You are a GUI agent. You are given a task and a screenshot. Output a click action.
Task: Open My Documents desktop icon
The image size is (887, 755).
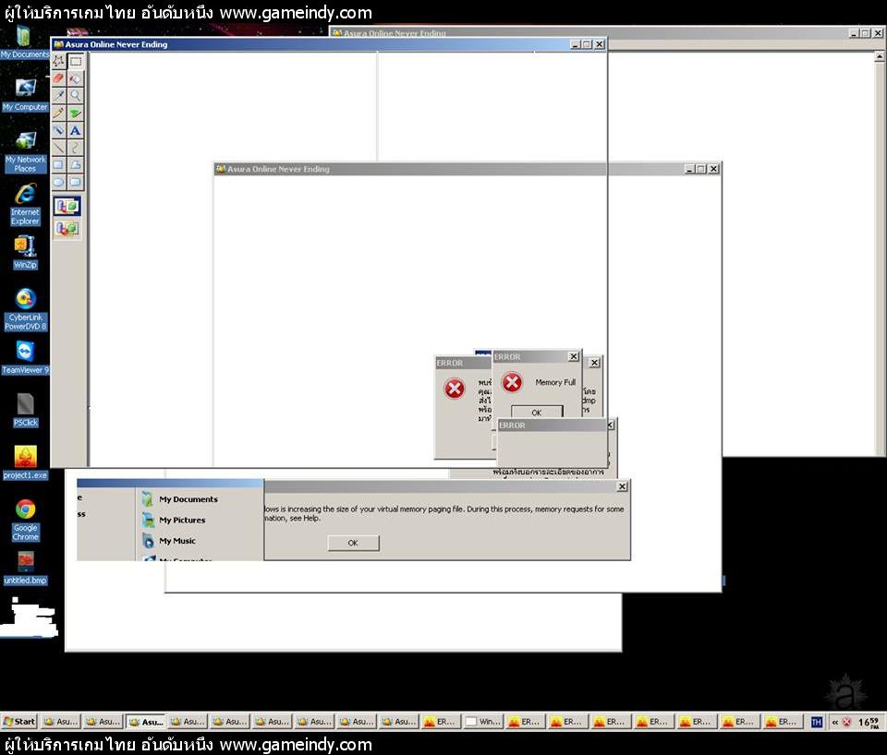point(24,42)
